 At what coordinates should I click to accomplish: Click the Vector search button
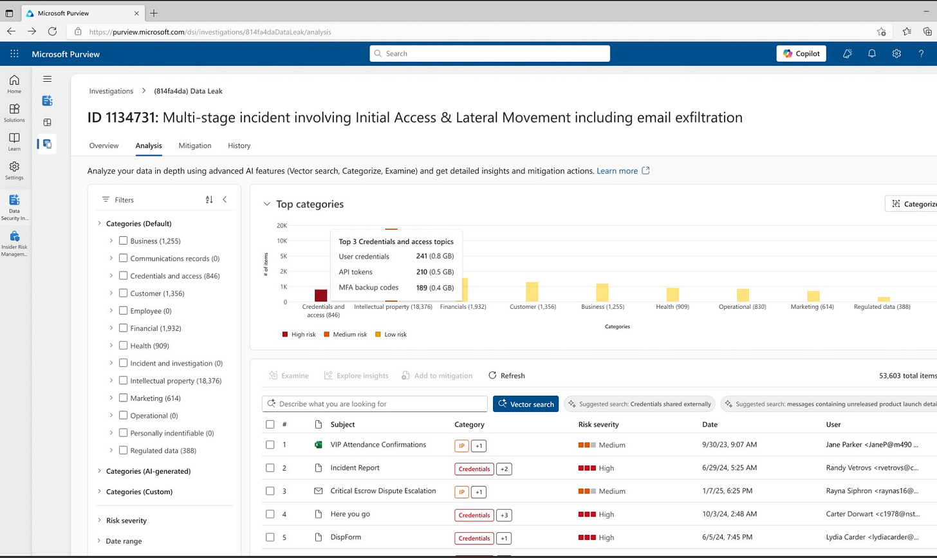(526, 404)
